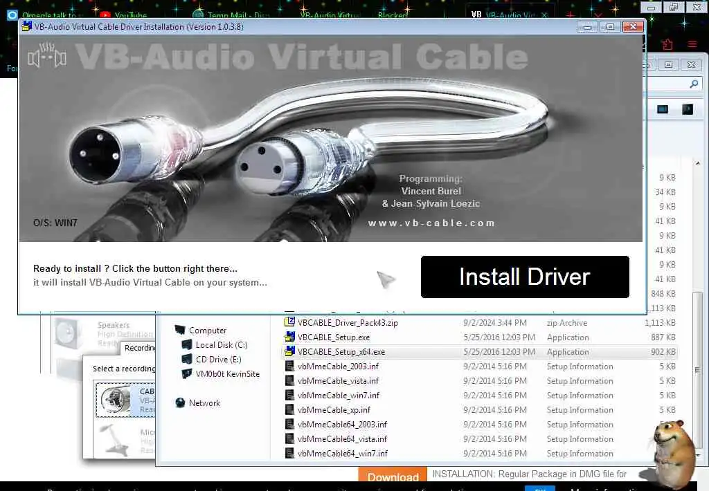
Task: Click the Application type of VBCABLE_Setup.exe
Action: point(568,337)
